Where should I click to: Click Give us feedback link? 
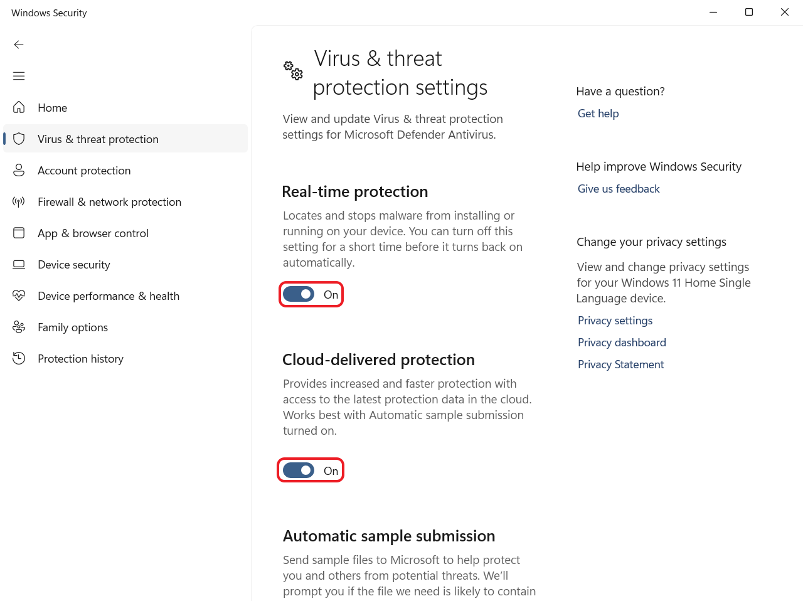[x=619, y=189]
